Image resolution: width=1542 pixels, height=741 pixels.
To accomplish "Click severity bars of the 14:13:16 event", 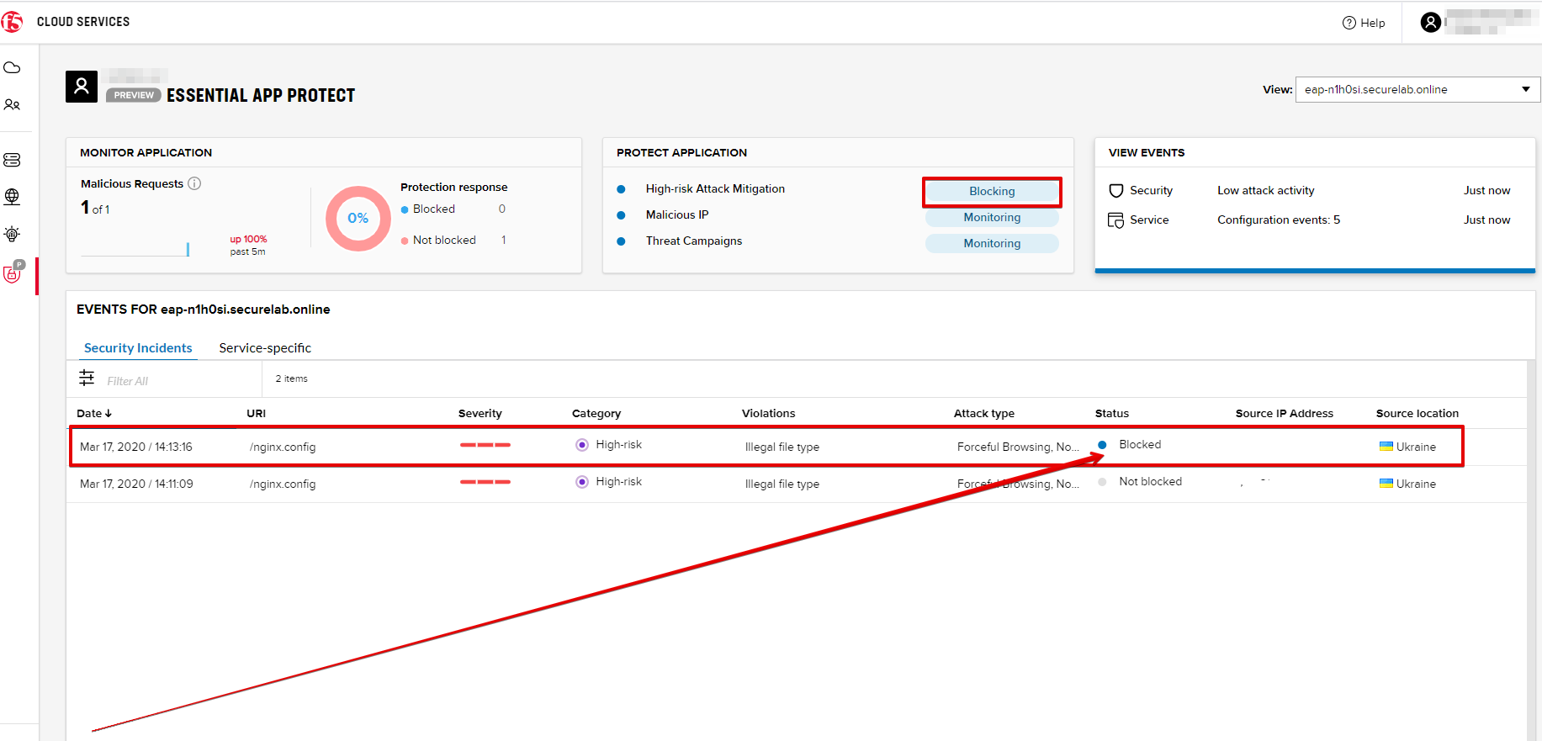I will pos(485,445).
